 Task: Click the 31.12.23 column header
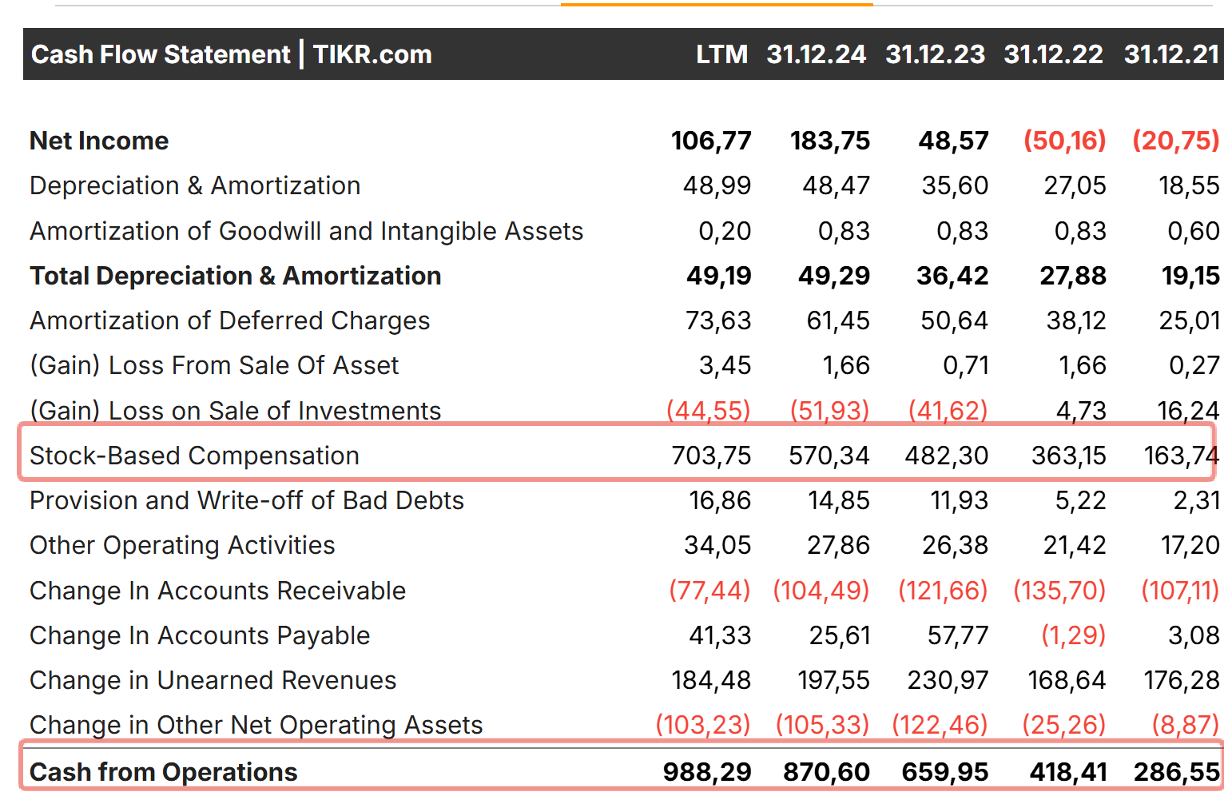[x=935, y=54]
